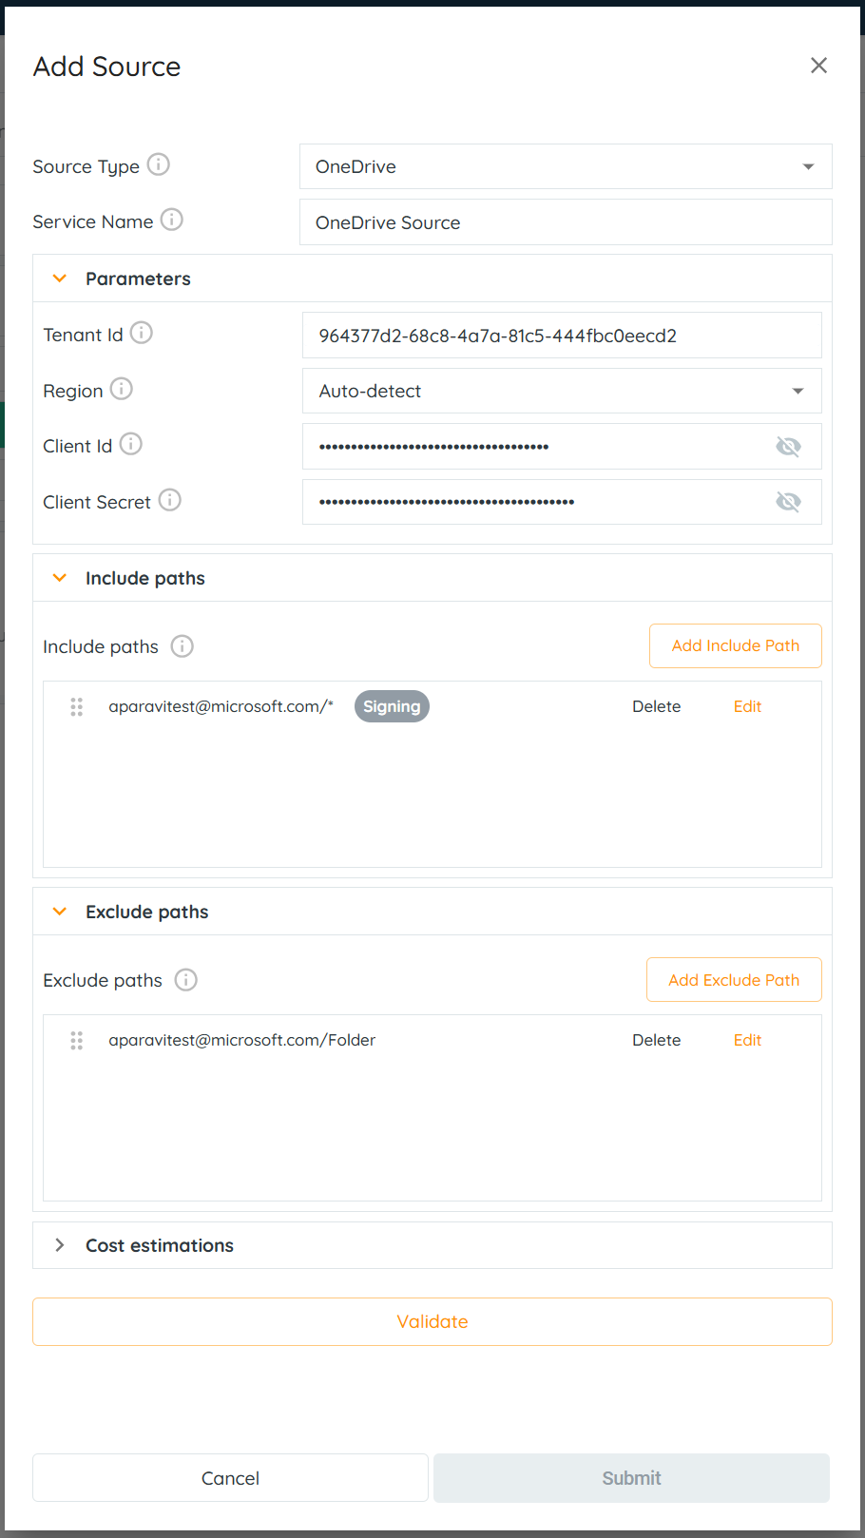This screenshot has width=865, height=1538.
Task: Click the Tenant Id input field
Action: point(561,336)
